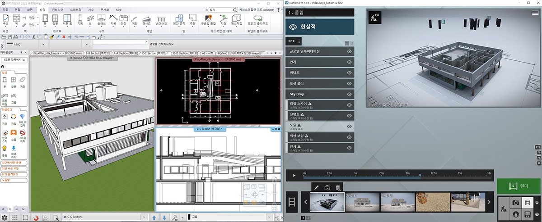Image resolution: width=542 pixels, height=222 pixels.
Task: Expand the C-C Section view dropdown at bottom
Action: click(x=145, y=217)
